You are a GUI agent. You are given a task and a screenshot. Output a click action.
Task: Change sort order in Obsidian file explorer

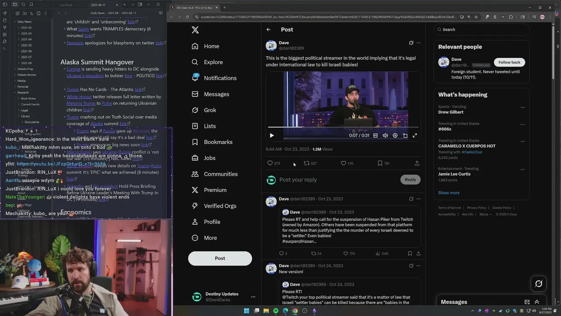31,14
